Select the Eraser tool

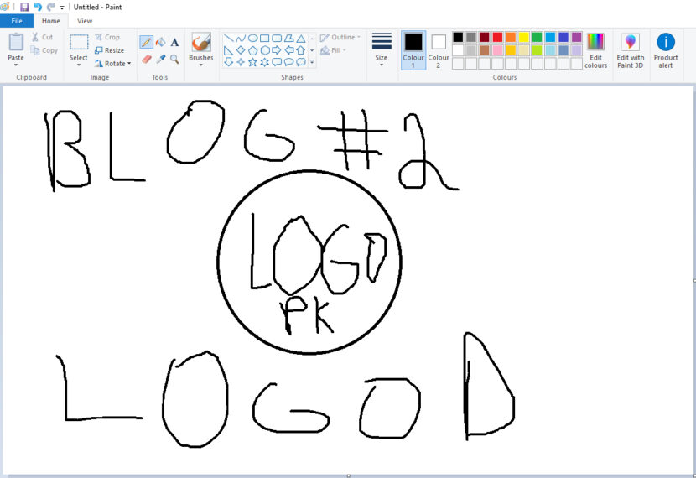147,59
